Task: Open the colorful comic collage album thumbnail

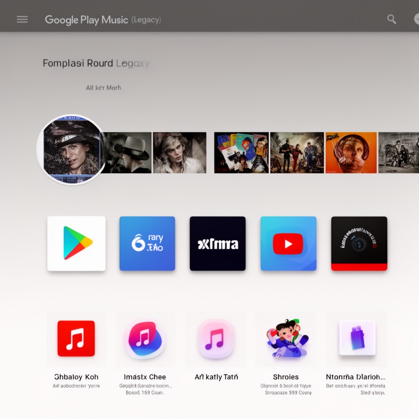Action: click(241, 153)
